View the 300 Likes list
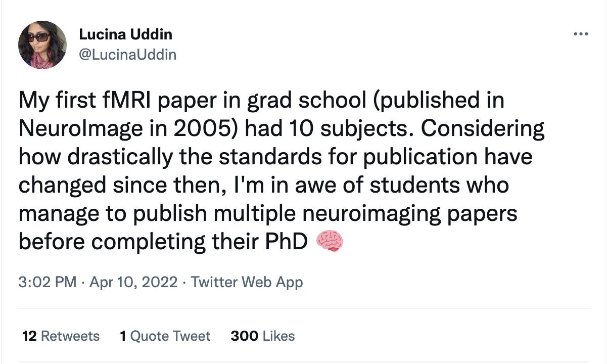Screen dimensions: 607x364 (x=262, y=336)
